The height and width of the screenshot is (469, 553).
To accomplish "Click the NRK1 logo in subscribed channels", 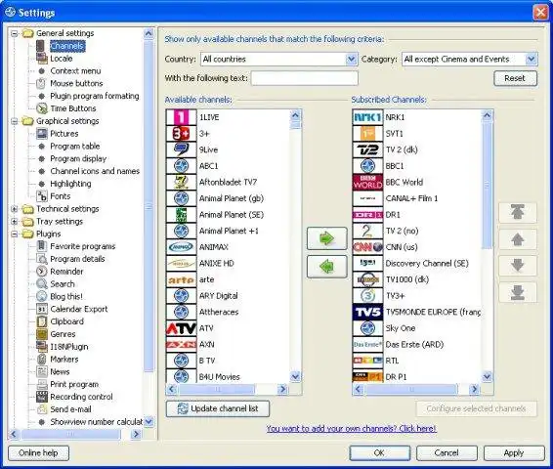I will (367, 117).
